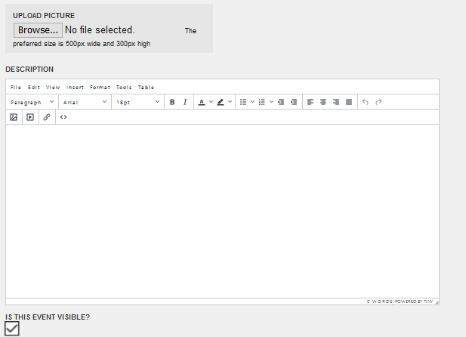Click the insert image icon
The width and height of the screenshot is (466, 337).
coord(14,117)
